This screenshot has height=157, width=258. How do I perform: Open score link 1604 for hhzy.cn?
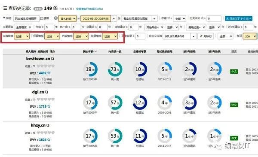point(43,139)
